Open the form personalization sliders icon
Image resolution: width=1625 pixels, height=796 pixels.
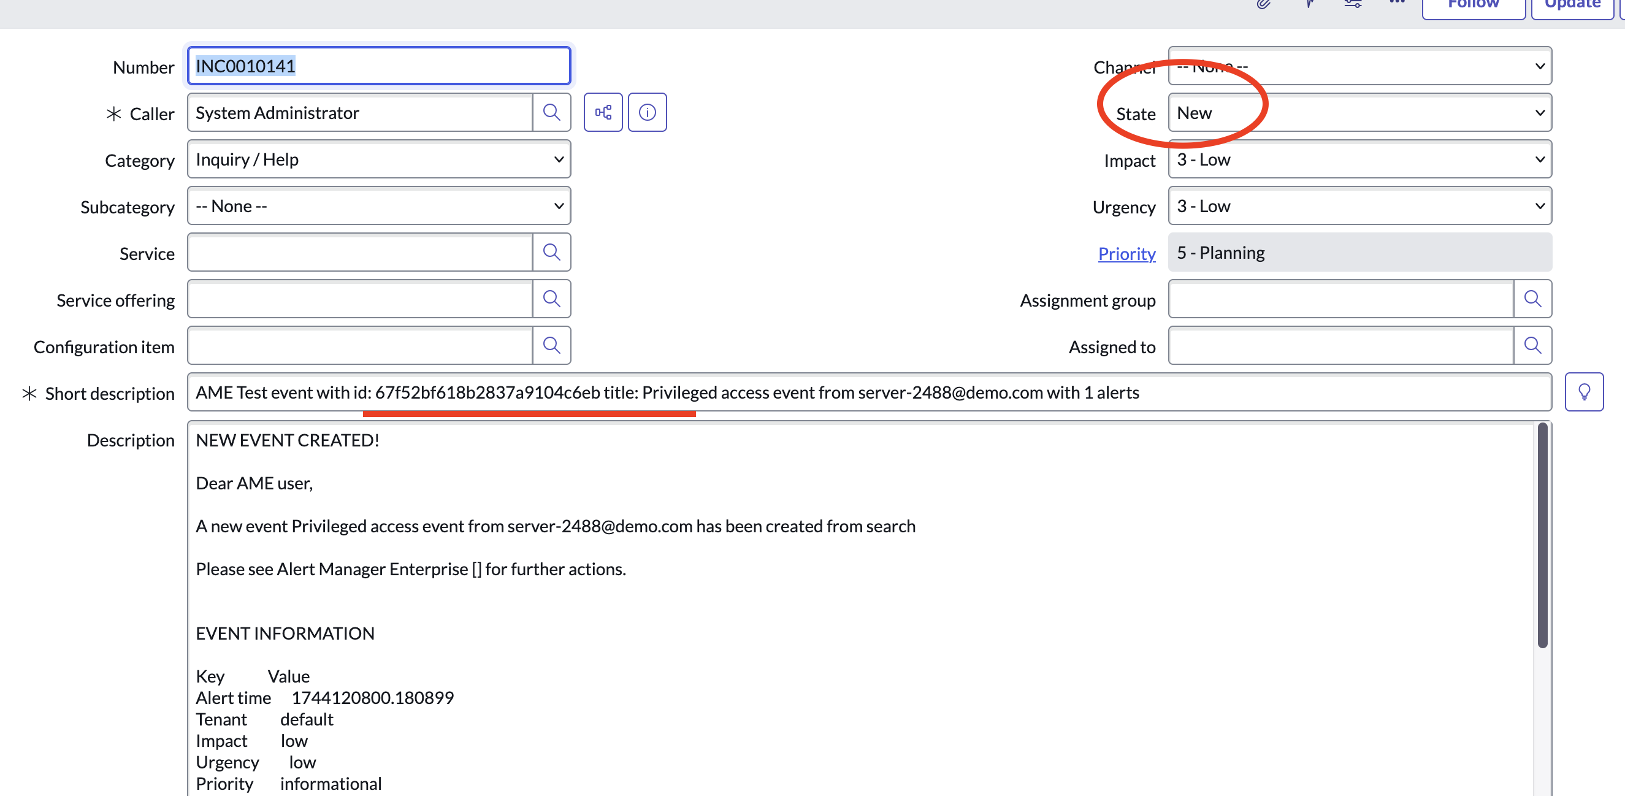pos(1352,4)
